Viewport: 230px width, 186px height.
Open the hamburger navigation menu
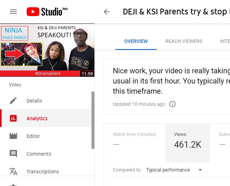pos(13,12)
